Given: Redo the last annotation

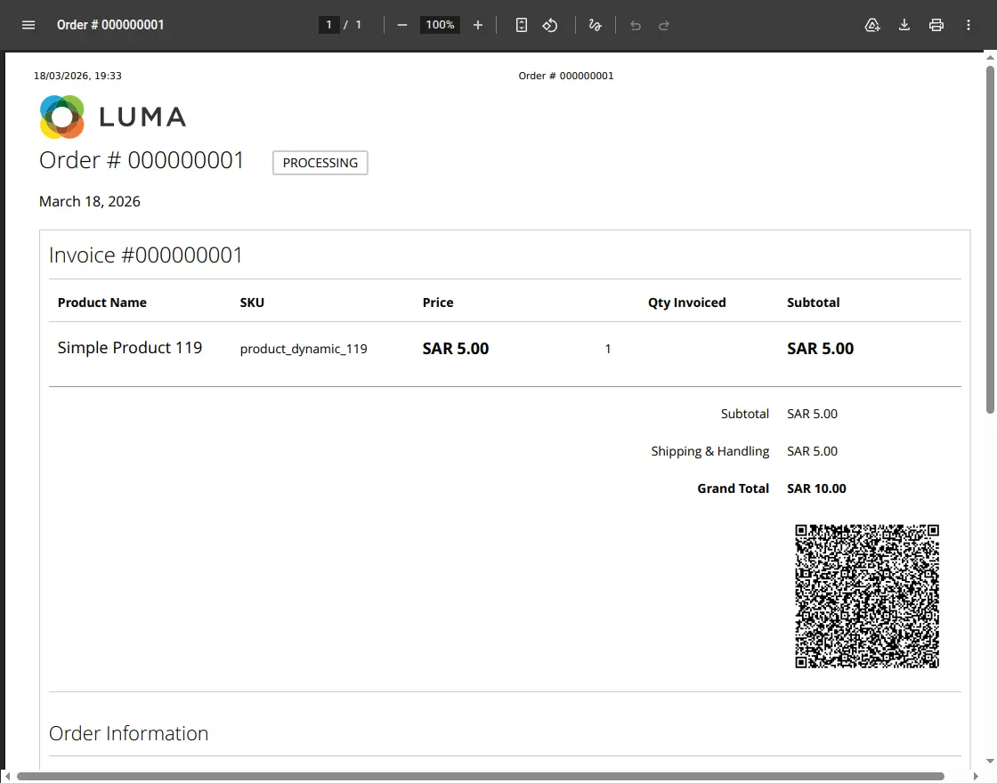Looking at the screenshot, I should [663, 25].
